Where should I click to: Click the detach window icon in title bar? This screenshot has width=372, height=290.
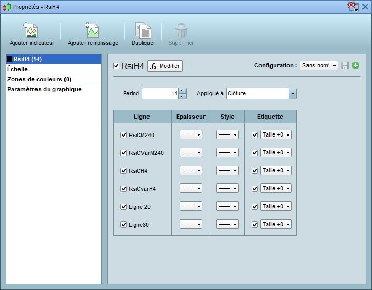click(353, 6)
